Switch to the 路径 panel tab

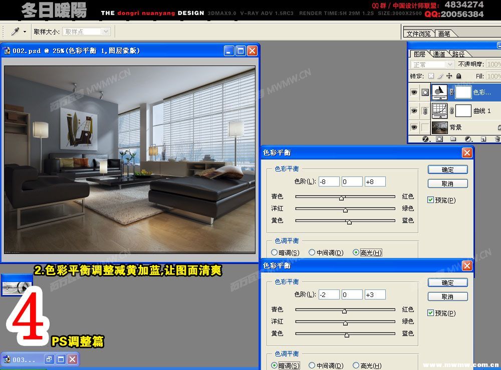(458, 54)
